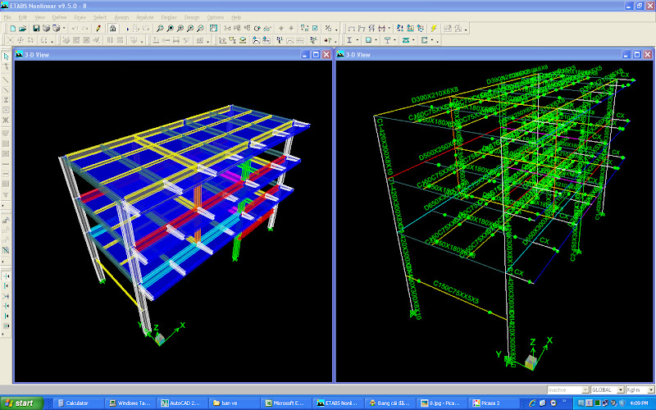656x410 pixels.
Task: Open the Analyze menu
Action: pyautogui.click(x=144, y=16)
